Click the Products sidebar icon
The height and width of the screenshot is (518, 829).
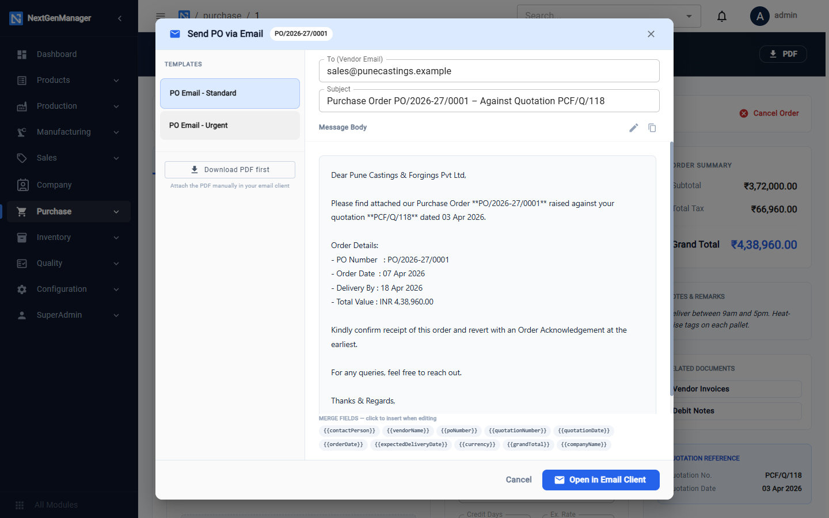click(22, 81)
